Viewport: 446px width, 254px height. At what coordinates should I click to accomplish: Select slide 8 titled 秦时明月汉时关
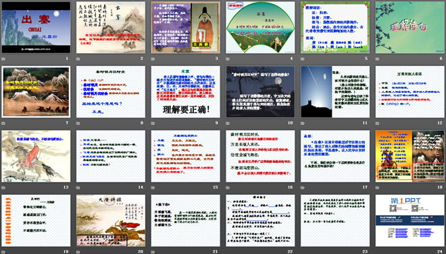pos(111,92)
